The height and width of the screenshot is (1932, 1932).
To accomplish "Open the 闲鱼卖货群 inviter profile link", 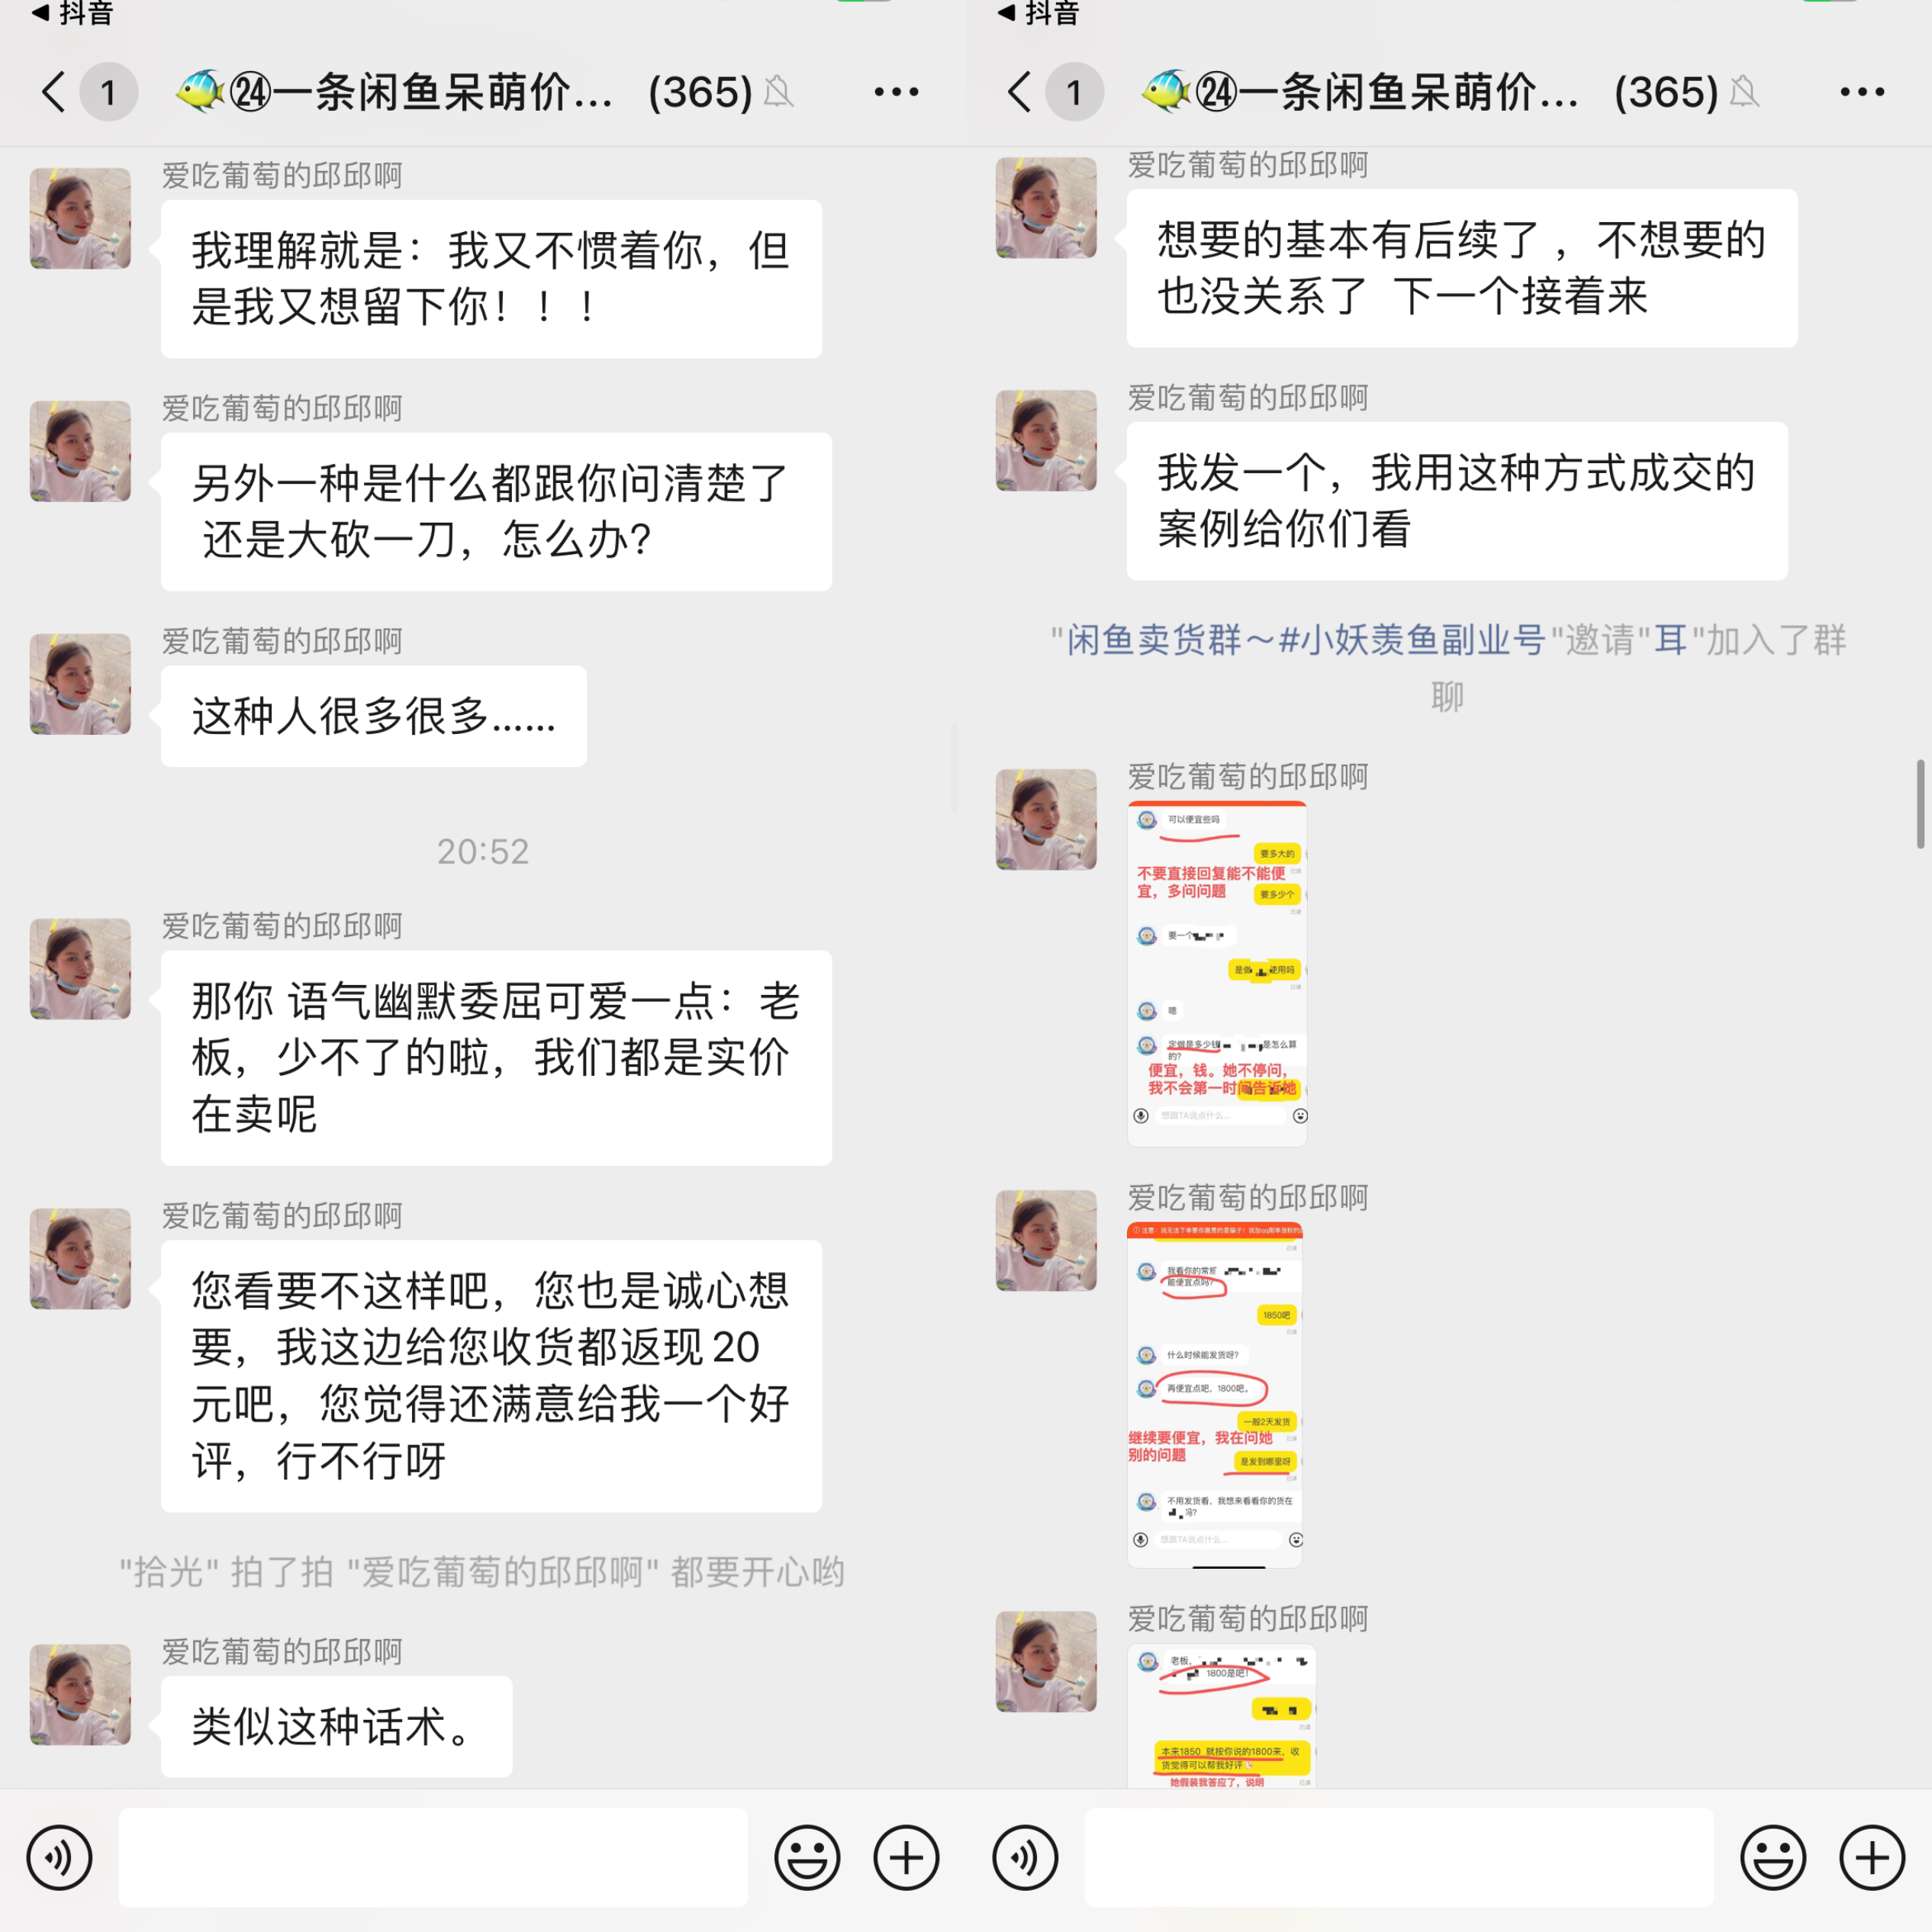I will click(1306, 640).
